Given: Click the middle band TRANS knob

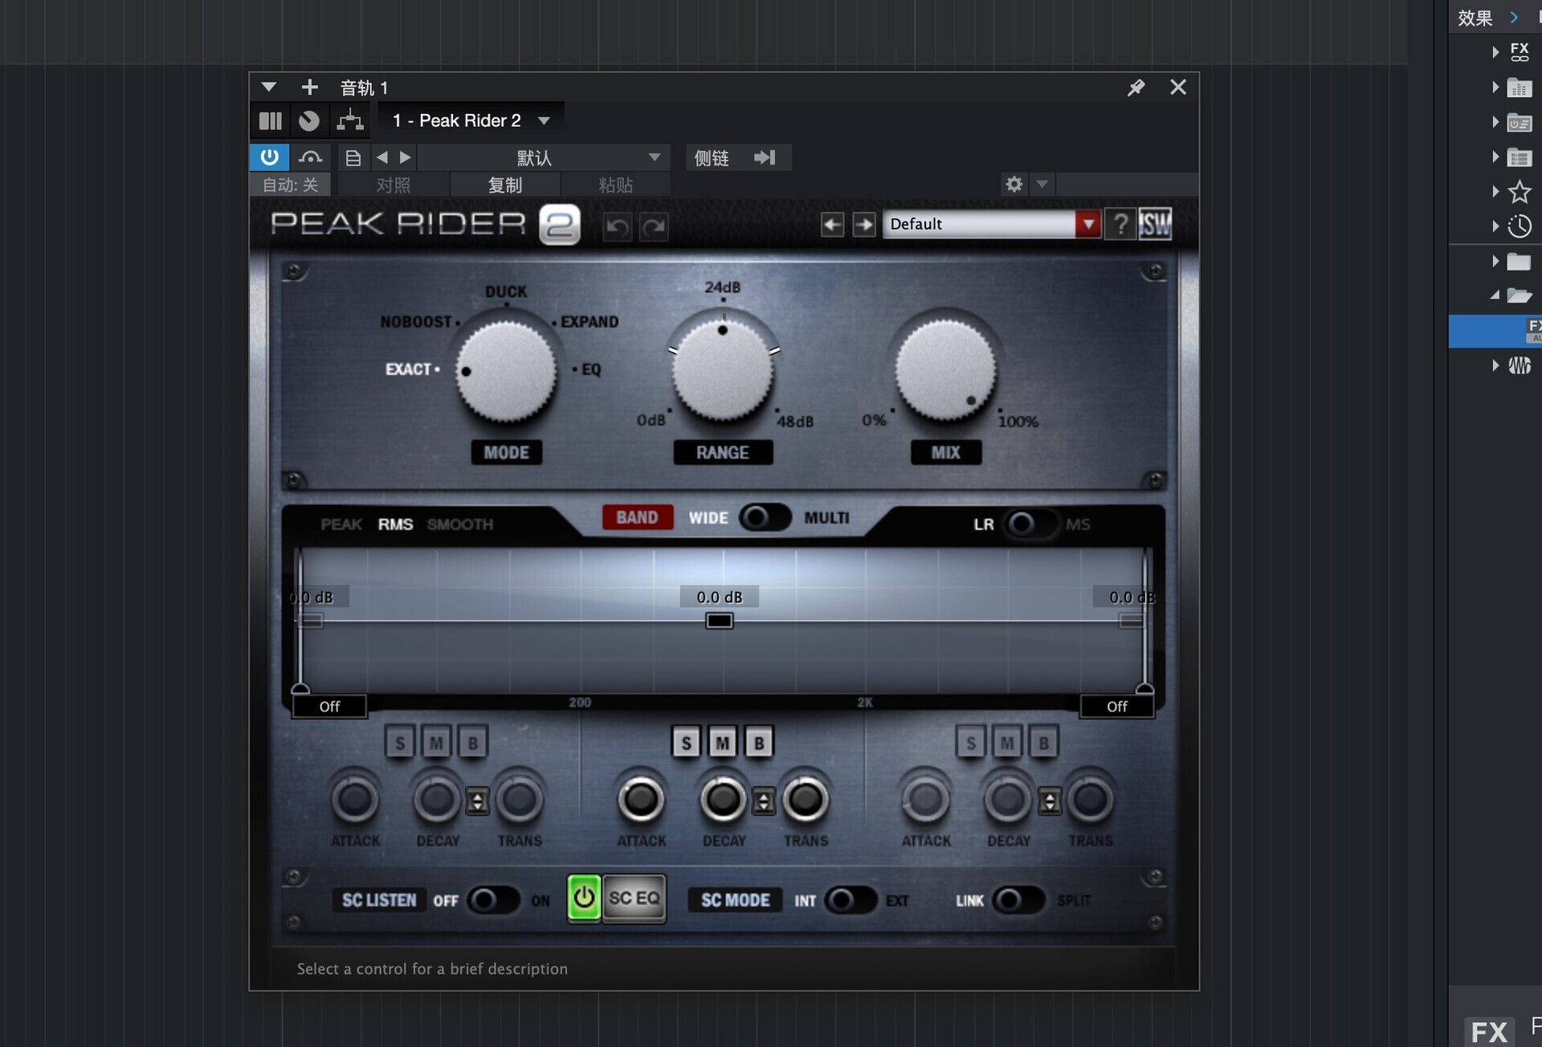Looking at the screenshot, I should [806, 800].
